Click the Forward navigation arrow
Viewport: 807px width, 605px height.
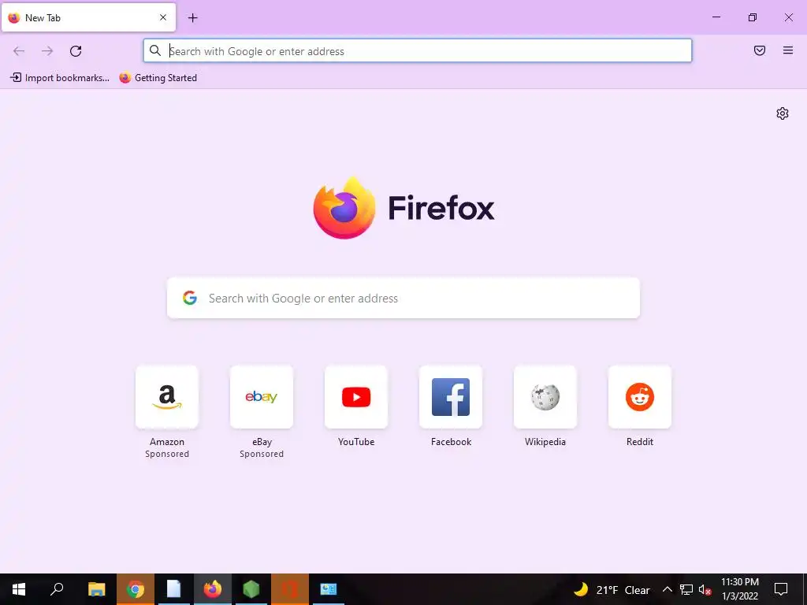point(47,51)
